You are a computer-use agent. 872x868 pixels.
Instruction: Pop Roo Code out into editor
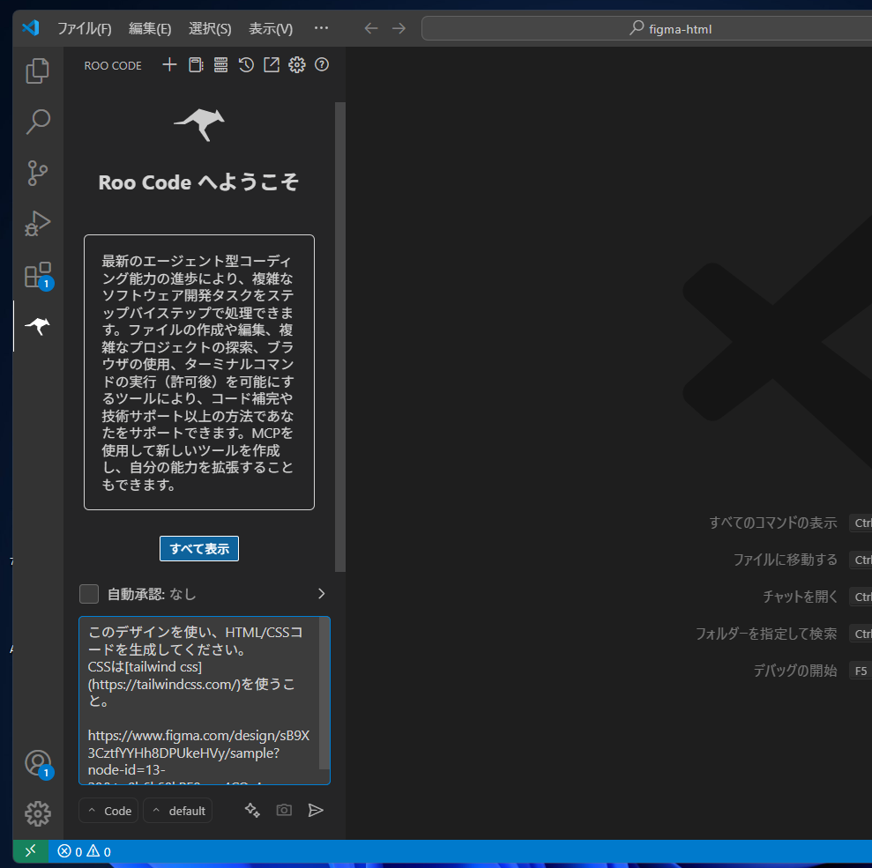tap(272, 64)
